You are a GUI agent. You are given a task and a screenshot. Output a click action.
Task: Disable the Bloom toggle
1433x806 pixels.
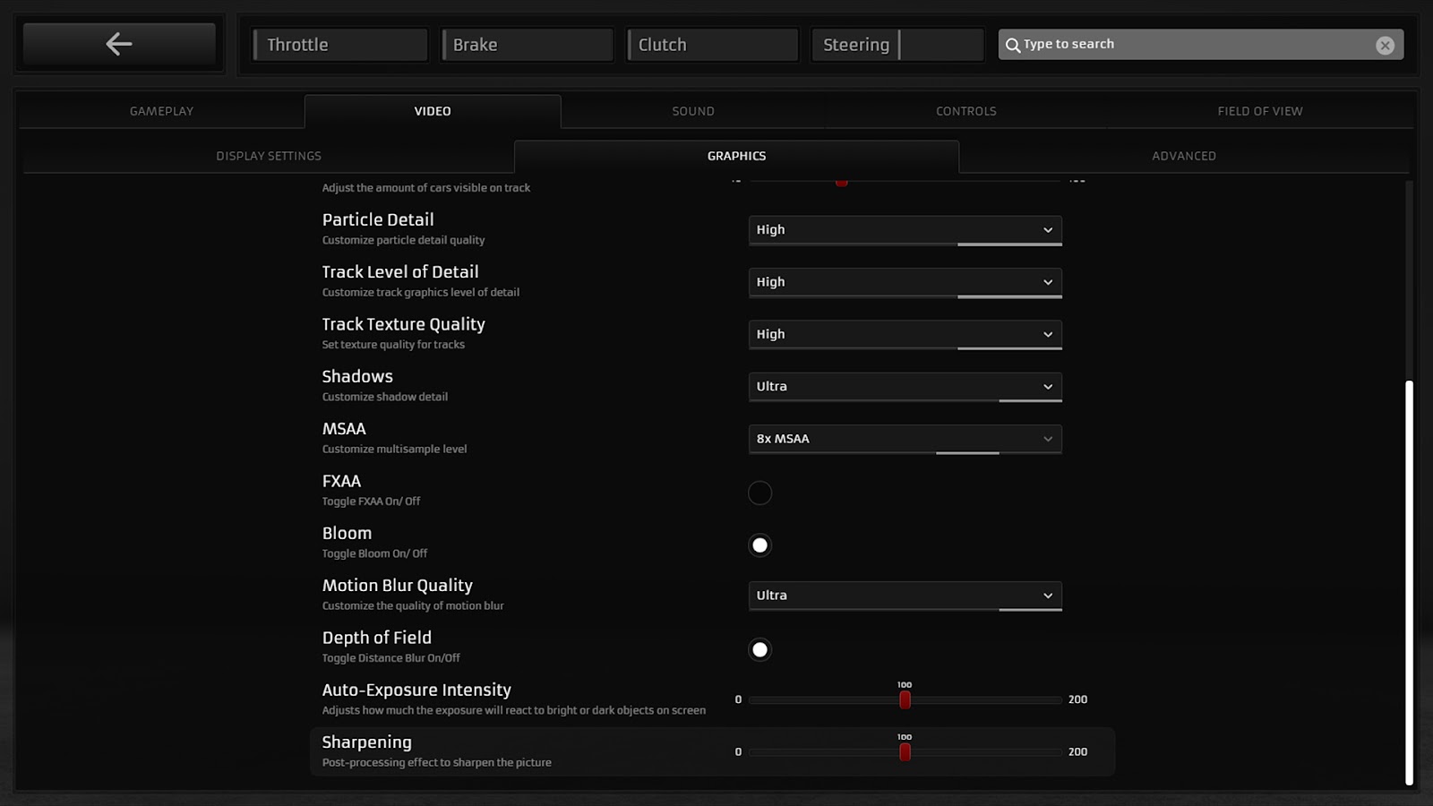[759, 544]
